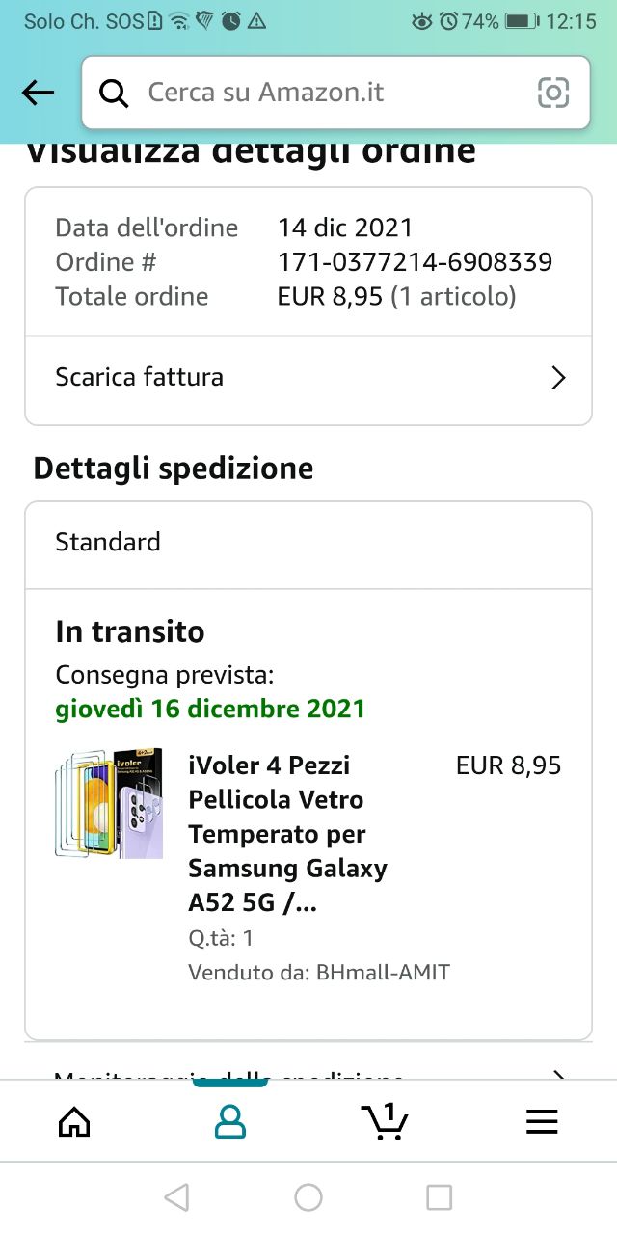
Task: Open the iVoler Pellicola Vetro product title
Action: coord(287,834)
